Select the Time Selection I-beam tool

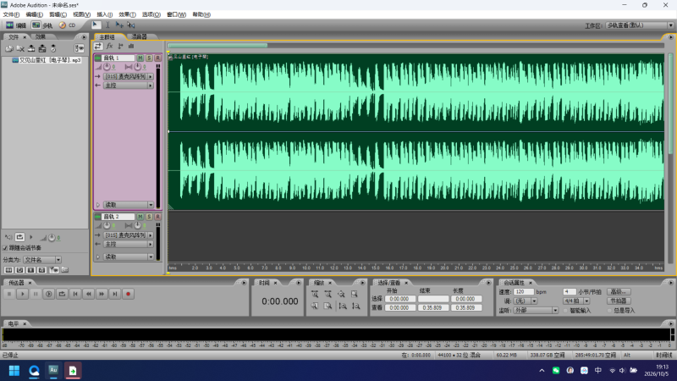click(107, 25)
